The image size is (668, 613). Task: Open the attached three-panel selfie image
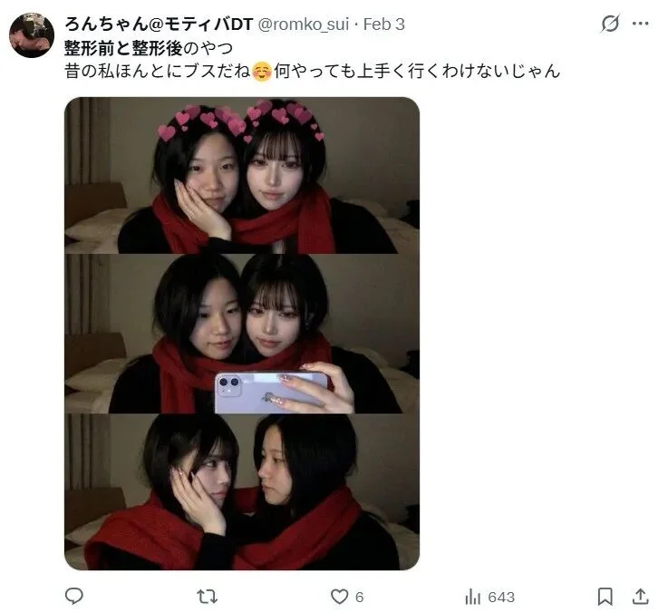click(242, 334)
